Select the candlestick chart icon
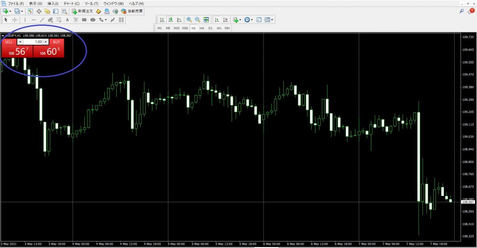Screen dimensions: 477x248 coord(170,20)
